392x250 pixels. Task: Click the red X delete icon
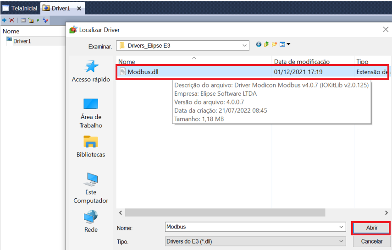click(11, 20)
